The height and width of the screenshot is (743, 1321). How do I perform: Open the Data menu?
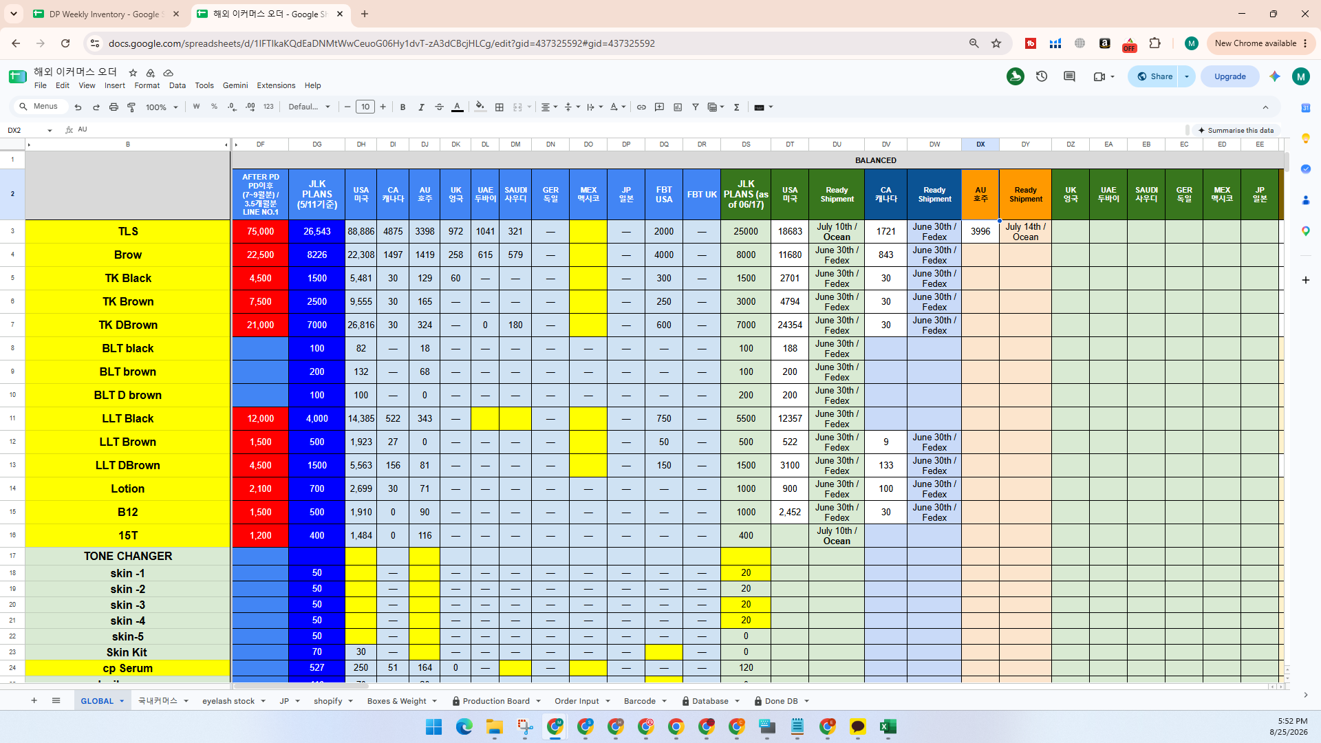point(178,85)
